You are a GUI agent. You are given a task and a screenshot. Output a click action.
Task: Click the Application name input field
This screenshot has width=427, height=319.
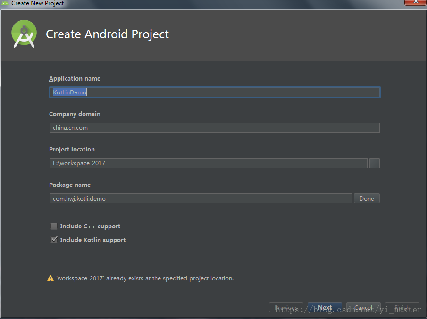215,92
